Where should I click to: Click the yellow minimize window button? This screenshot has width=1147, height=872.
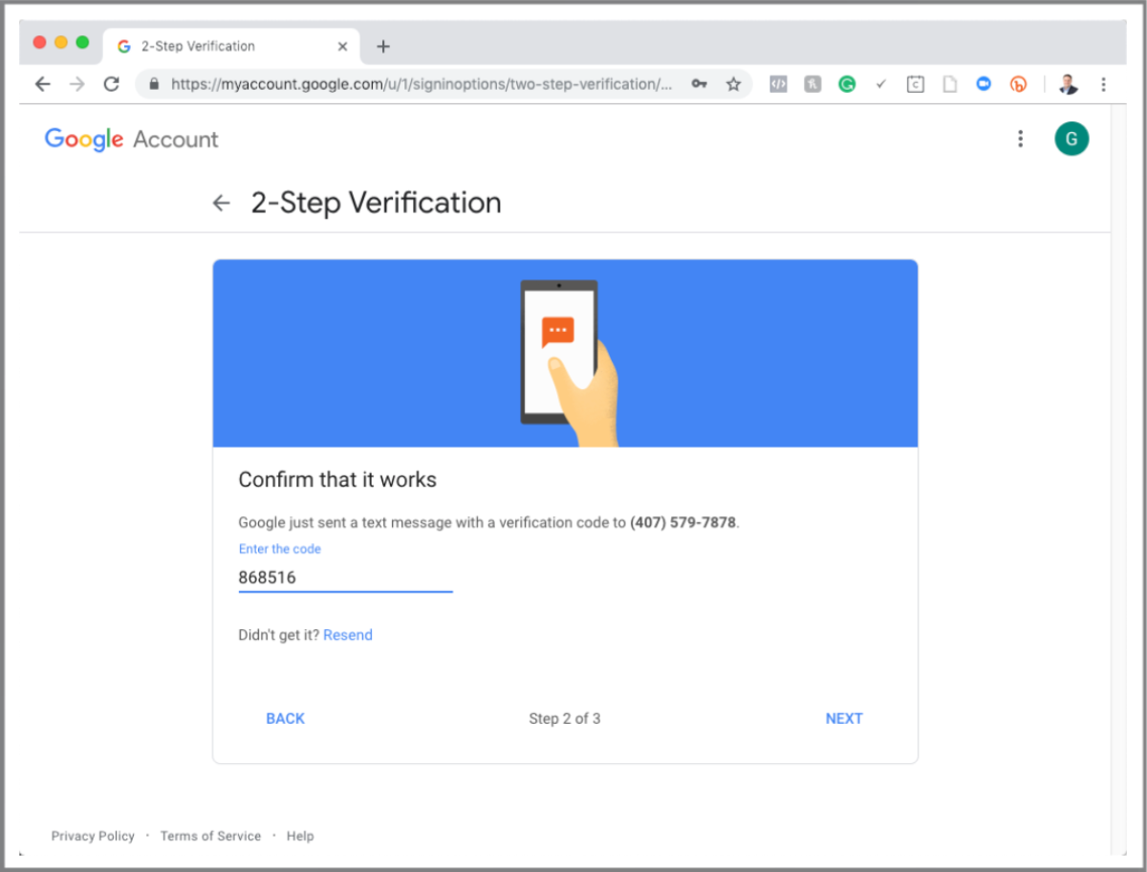[x=61, y=42]
